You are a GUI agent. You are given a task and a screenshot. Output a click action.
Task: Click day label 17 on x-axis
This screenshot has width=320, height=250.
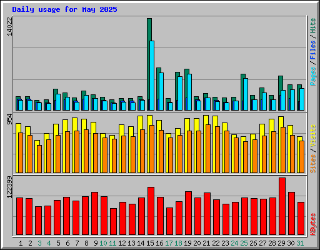pos(169,243)
